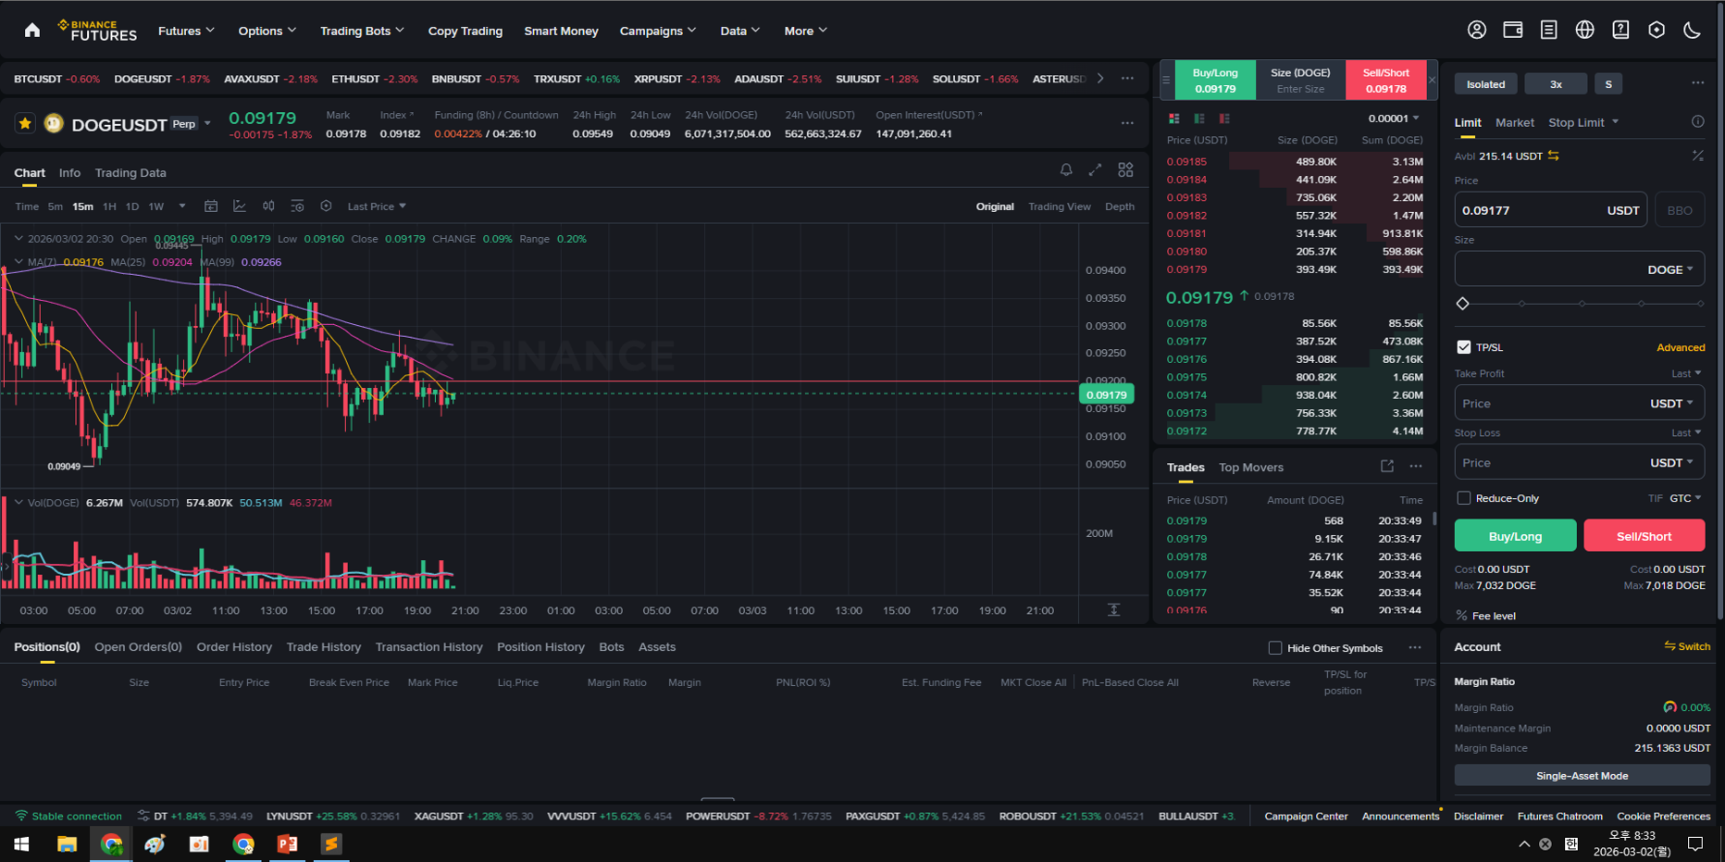1725x862 pixels.
Task: Click the Single-Asset Mode button
Action: 1582,776
